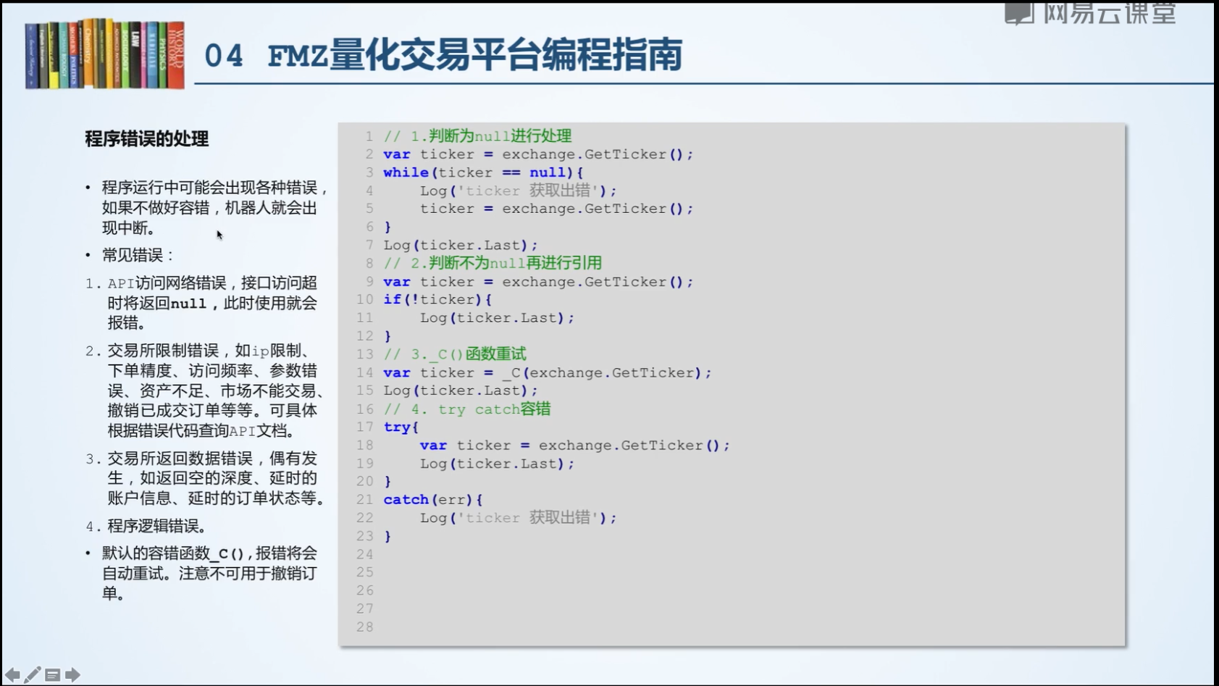The width and height of the screenshot is (1219, 686).
Task: Advance to next slide with right arrow
Action: (72, 675)
